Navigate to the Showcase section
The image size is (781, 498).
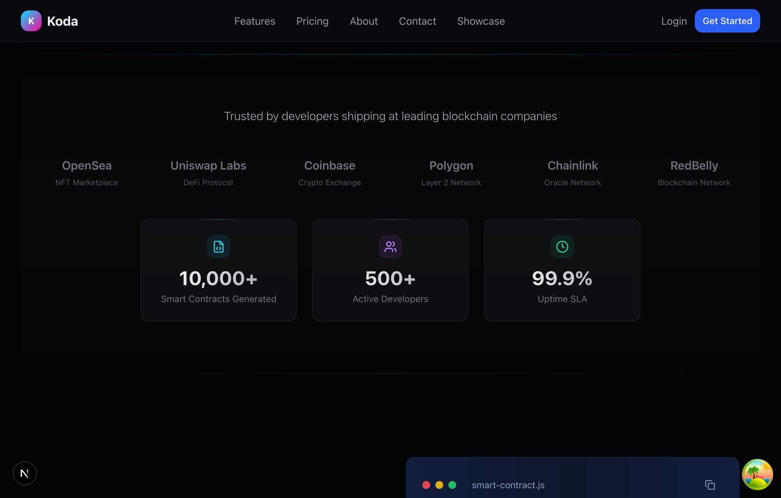click(x=481, y=21)
